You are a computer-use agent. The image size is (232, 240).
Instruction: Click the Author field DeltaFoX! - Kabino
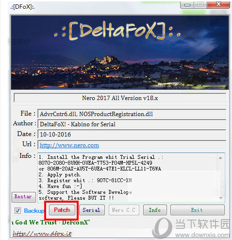(132, 124)
